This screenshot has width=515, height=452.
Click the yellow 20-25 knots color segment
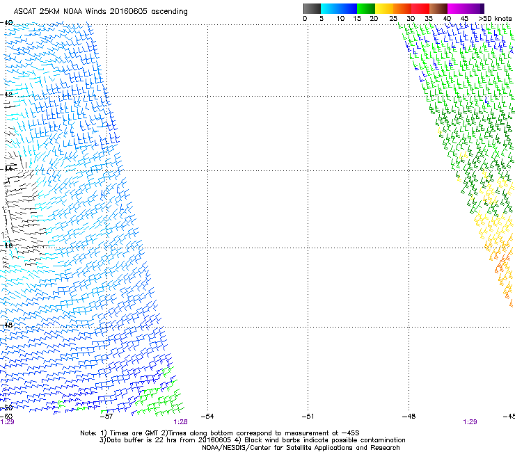(384, 8)
